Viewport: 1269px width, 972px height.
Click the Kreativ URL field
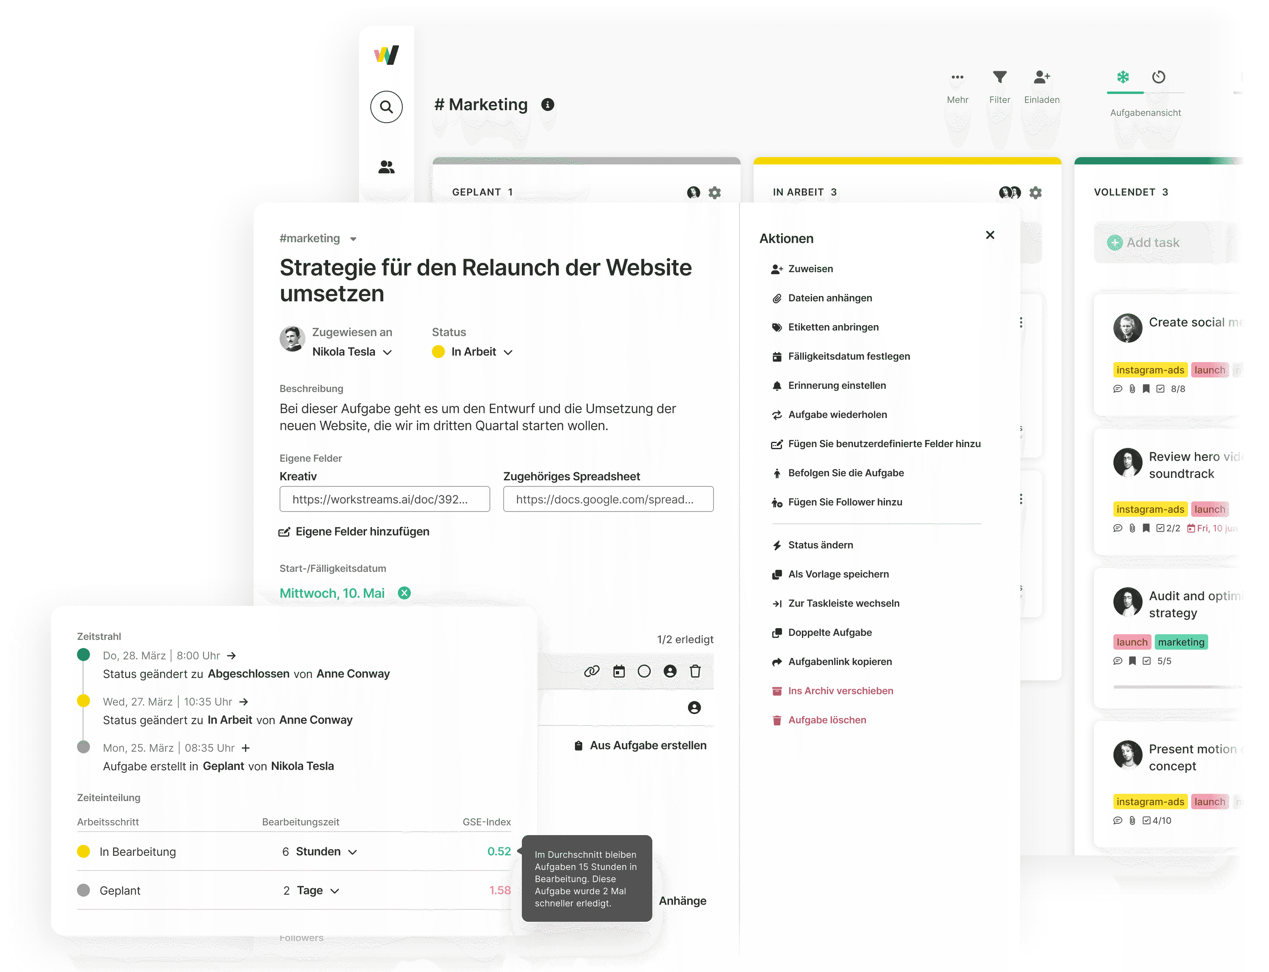point(384,499)
